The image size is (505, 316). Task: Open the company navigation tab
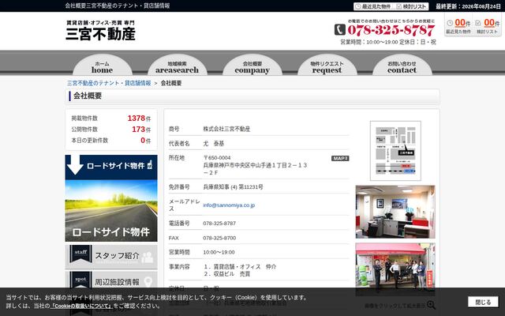pos(252,65)
